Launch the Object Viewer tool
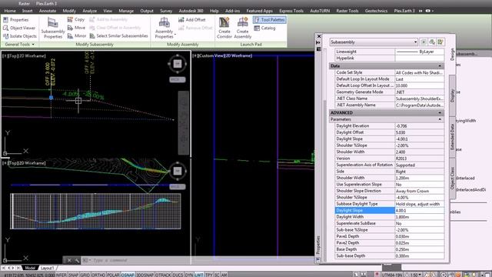 point(18,28)
